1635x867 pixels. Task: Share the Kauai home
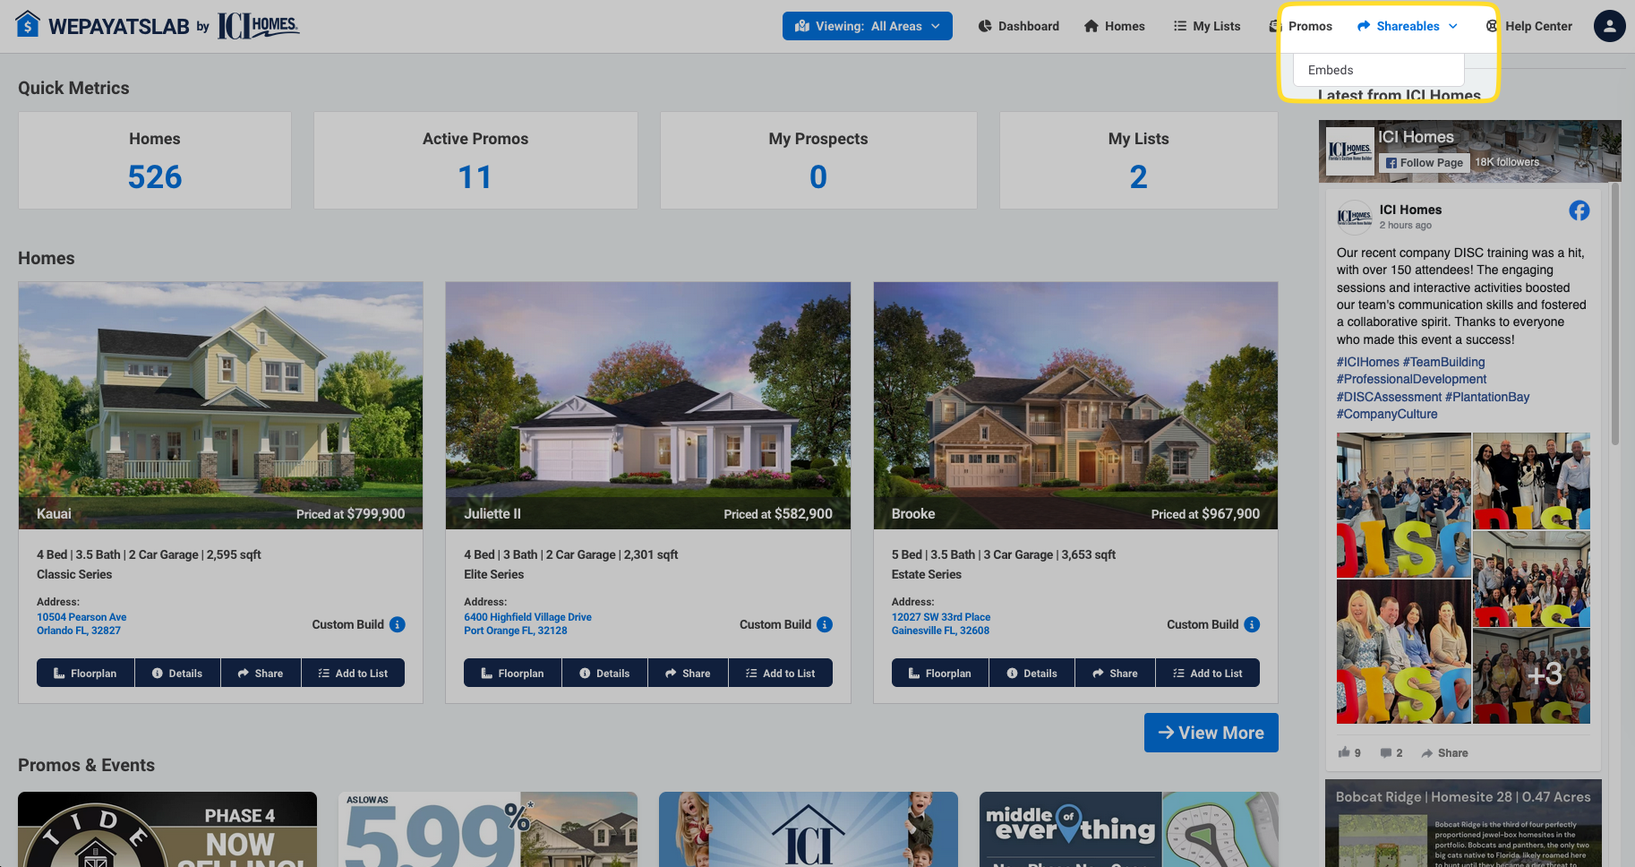[x=261, y=673]
